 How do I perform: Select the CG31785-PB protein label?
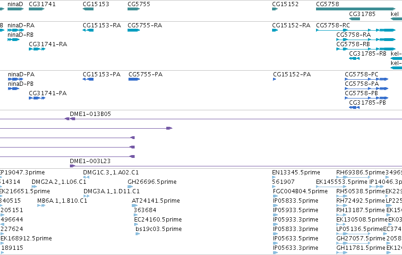click(x=368, y=103)
